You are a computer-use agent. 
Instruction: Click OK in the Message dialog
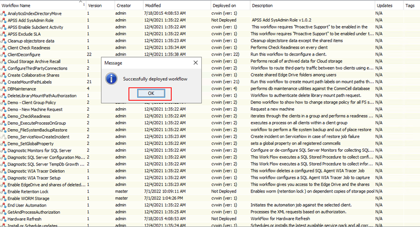coord(150,93)
